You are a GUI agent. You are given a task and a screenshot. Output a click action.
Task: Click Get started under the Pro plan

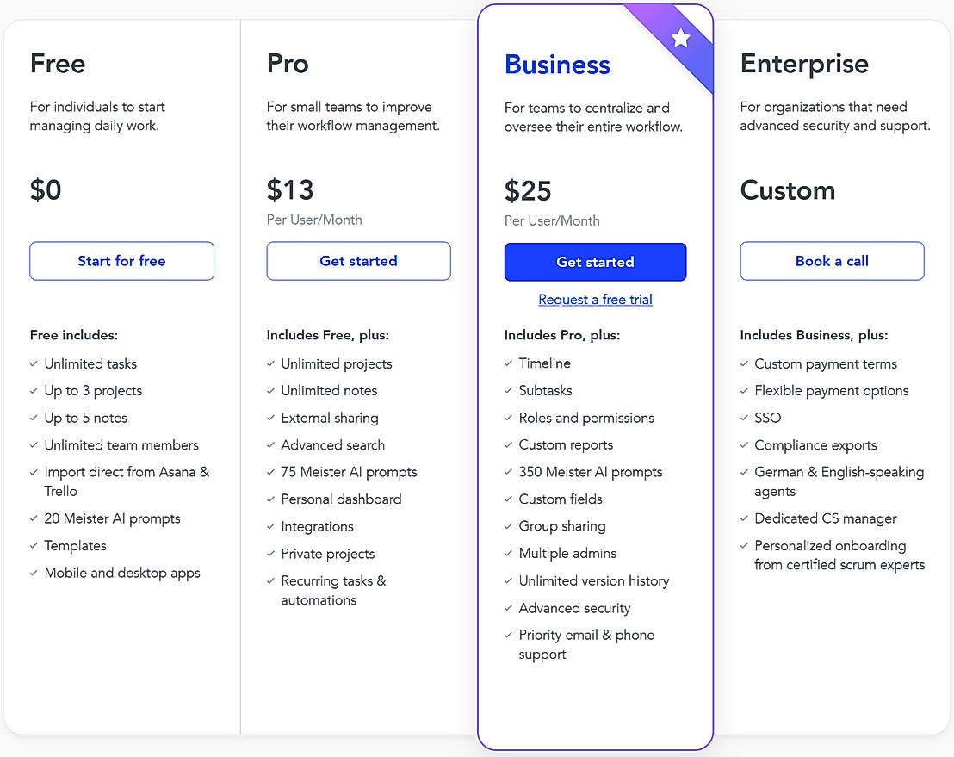358,261
